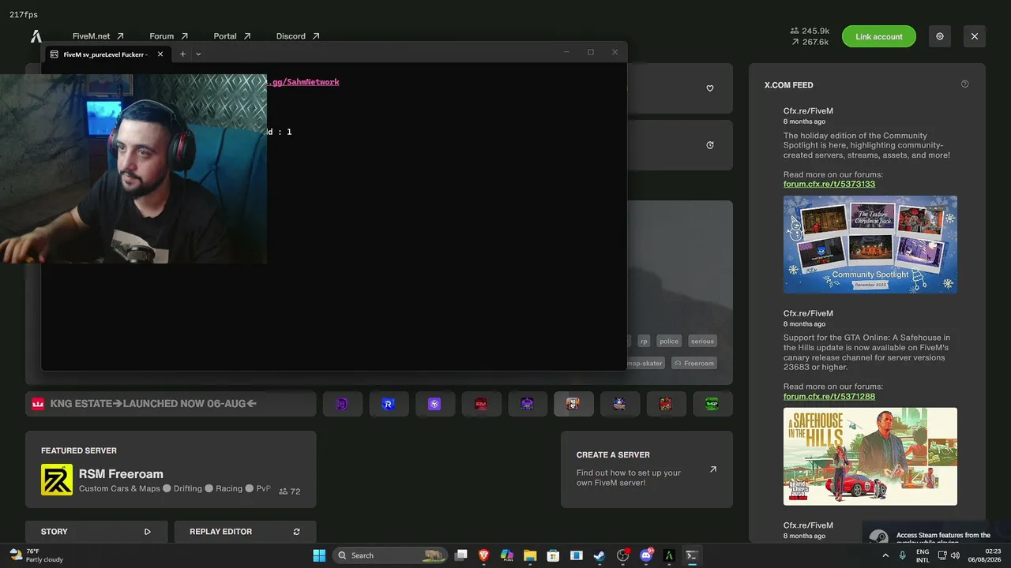The width and height of the screenshot is (1011, 568).
Task: Select the Freeroam tag
Action: [694, 363]
